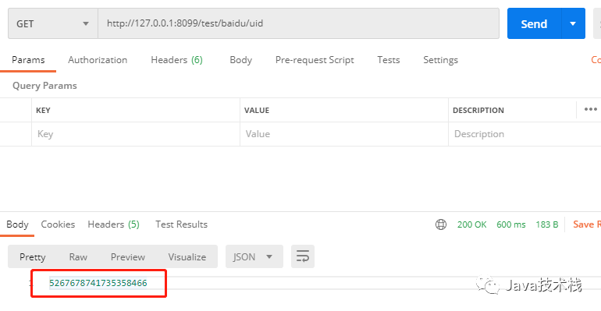Click the Description input cell
The image size is (601, 311).
tap(525, 134)
